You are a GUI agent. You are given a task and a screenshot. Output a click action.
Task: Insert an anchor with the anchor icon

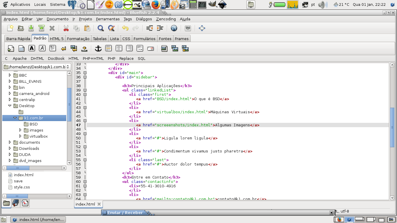pyautogui.click(x=98, y=48)
